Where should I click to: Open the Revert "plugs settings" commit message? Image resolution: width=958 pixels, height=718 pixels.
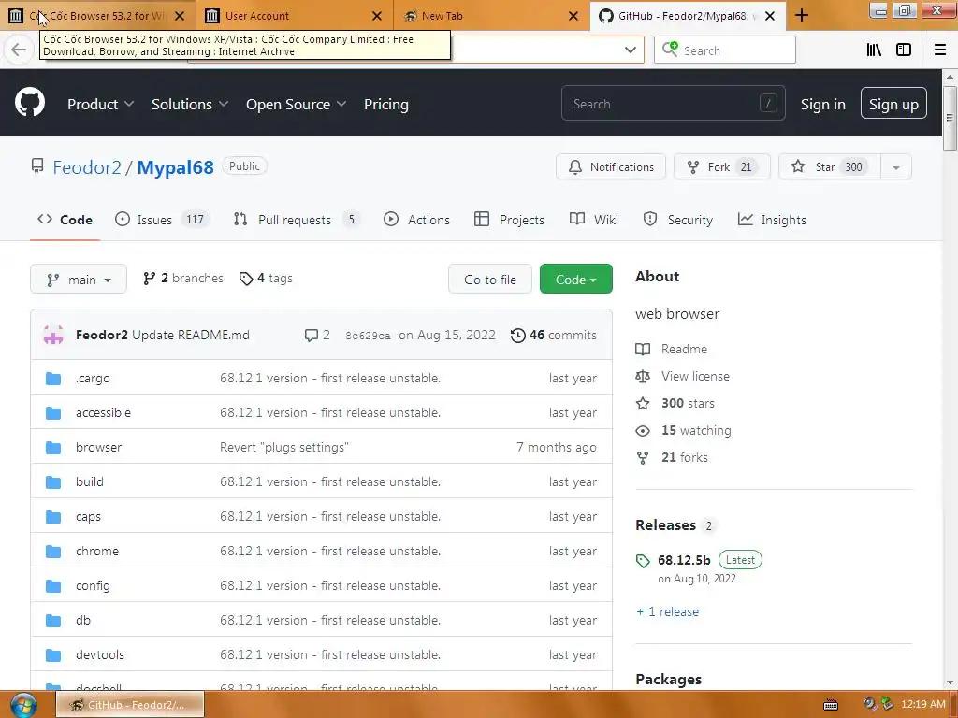point(284,448)
